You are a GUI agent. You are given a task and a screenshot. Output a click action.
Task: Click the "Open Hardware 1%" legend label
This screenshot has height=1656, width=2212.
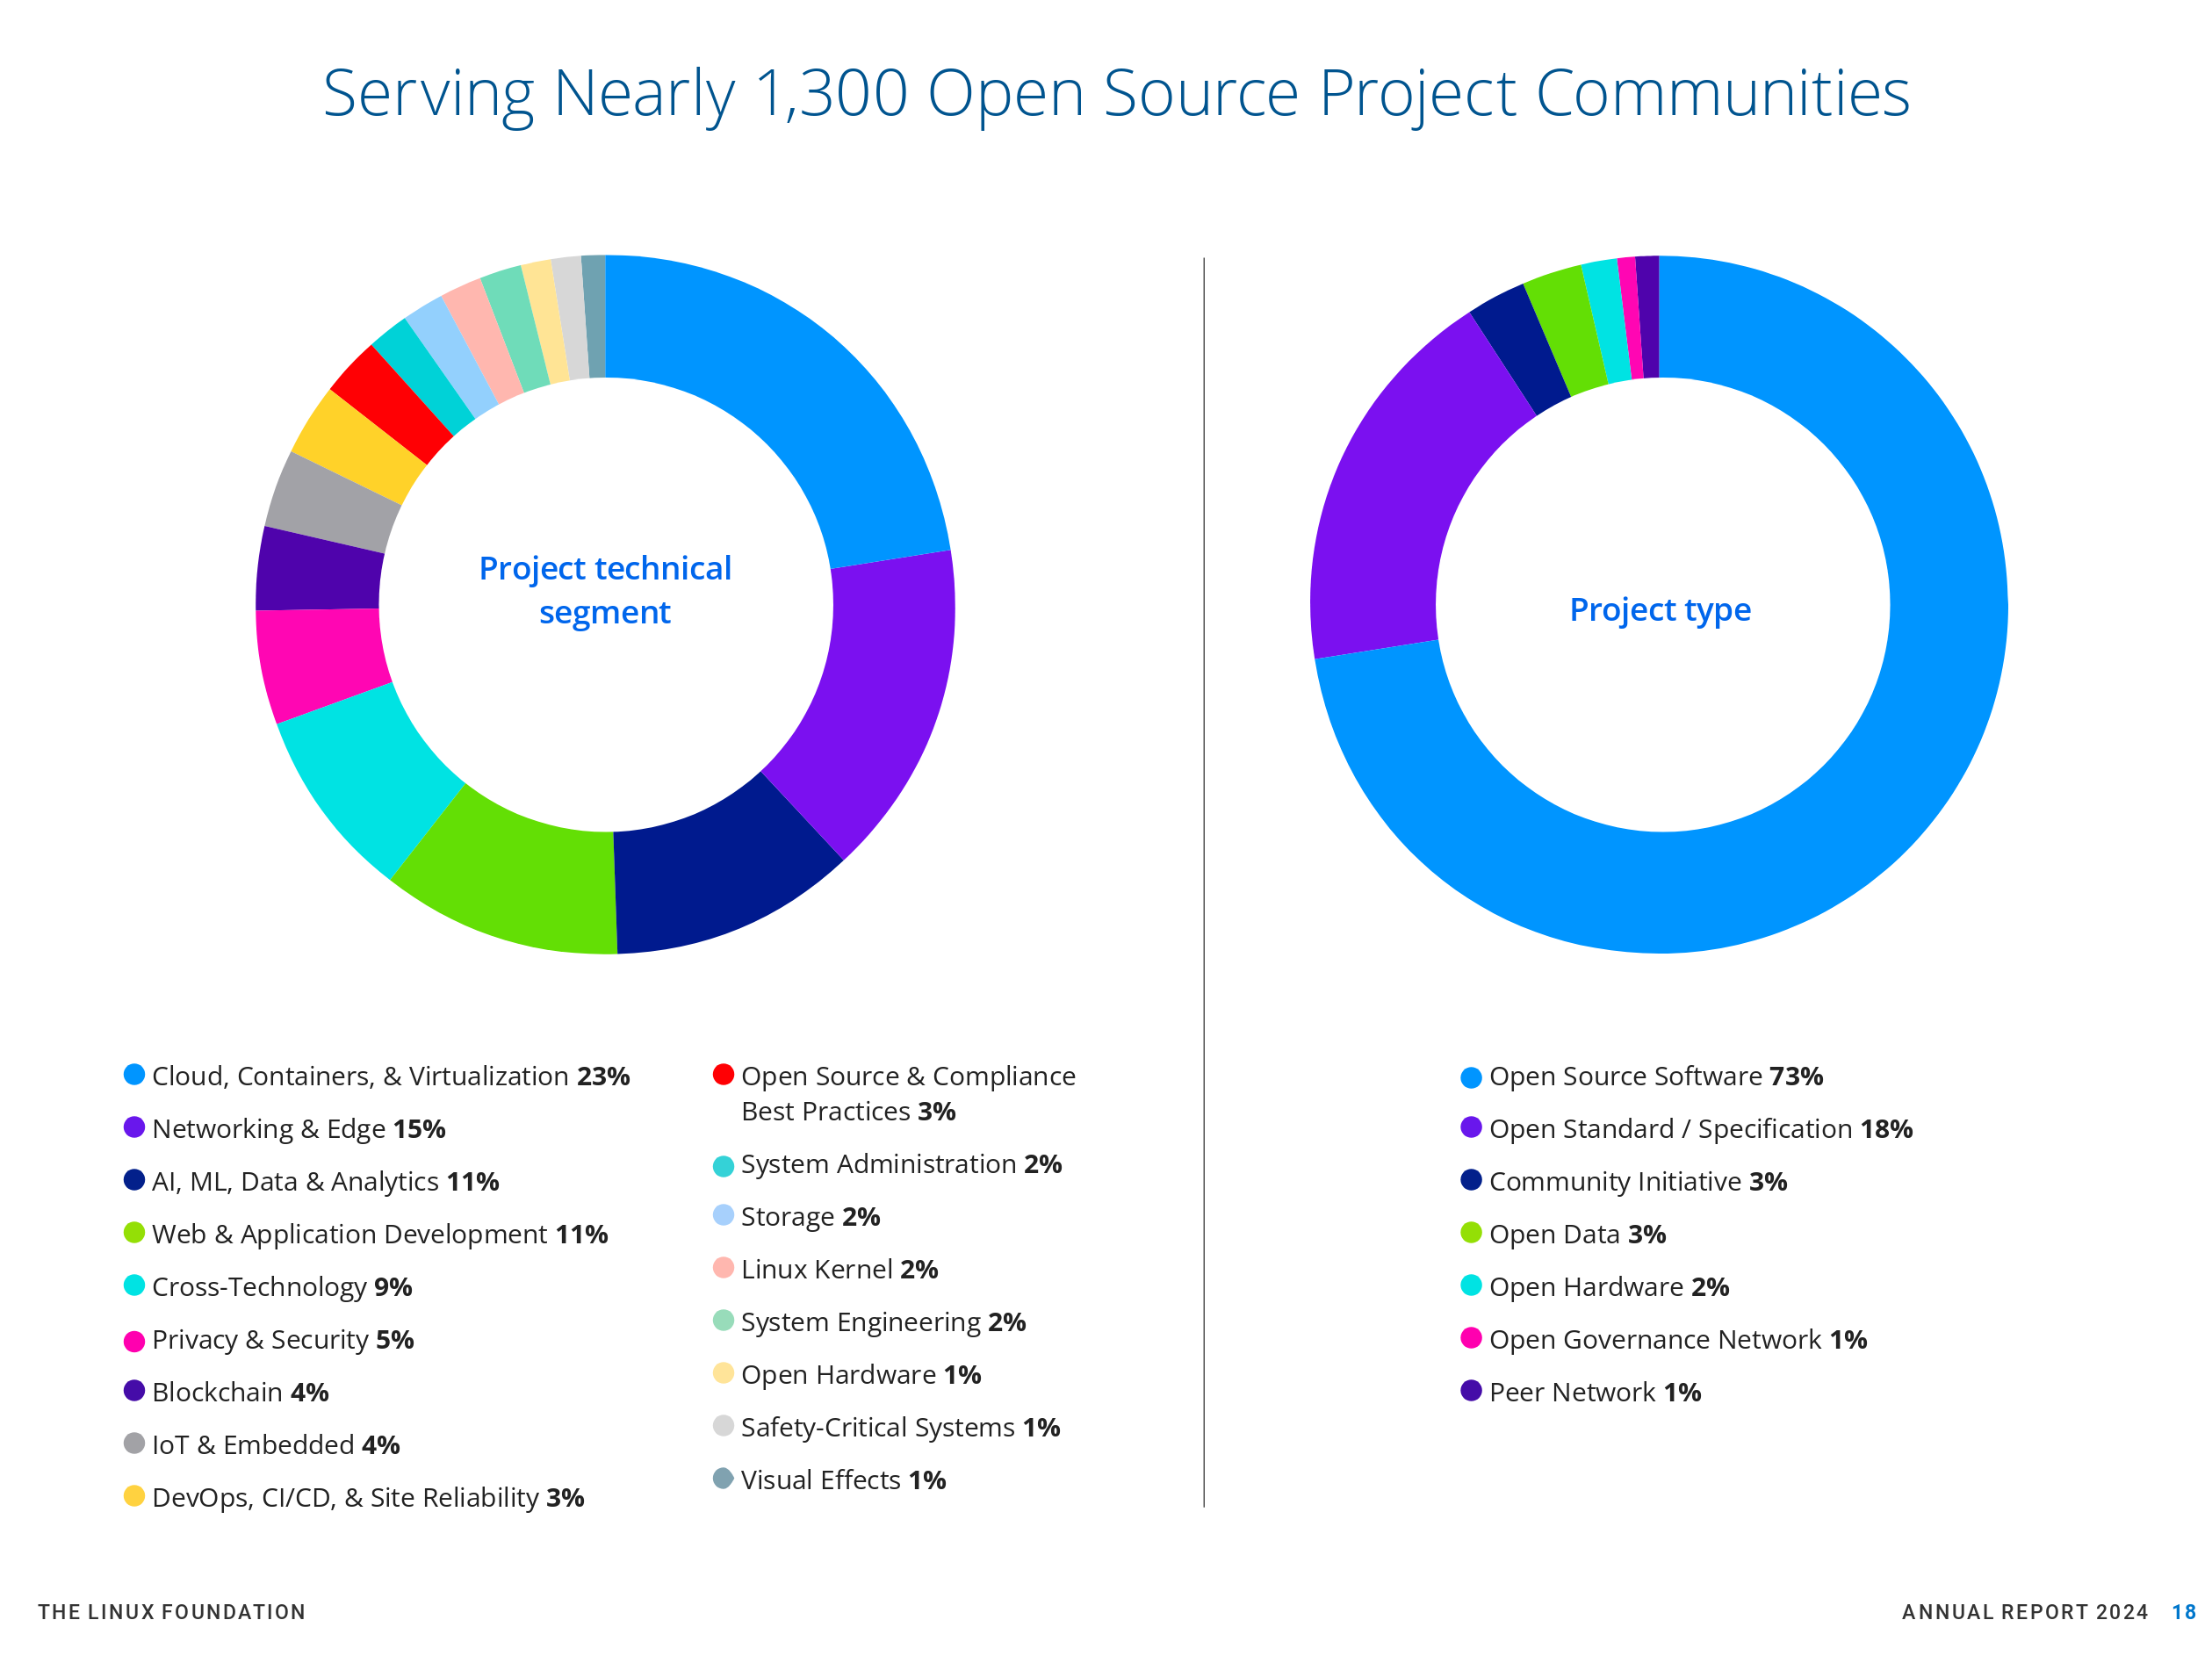pos(861,1375)
